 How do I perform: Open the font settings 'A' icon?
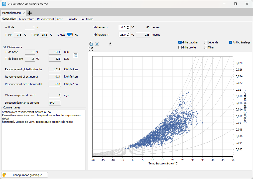click(x=110, y=44)
